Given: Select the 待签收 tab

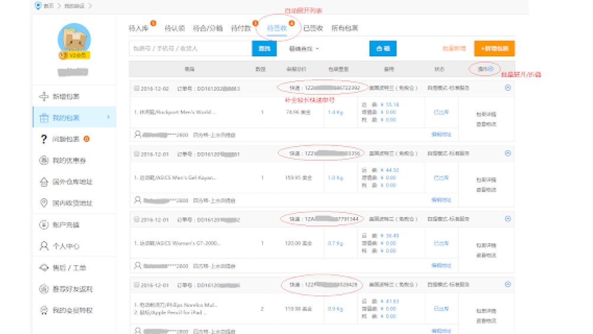Looking at the screenshot, I should pos(277,28).
